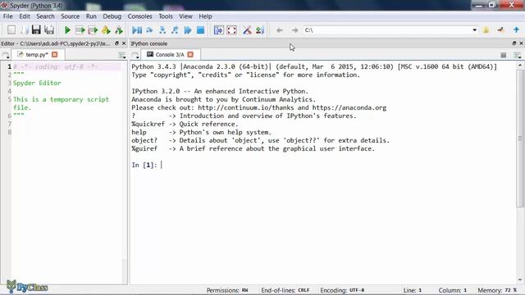The height and width of the screenshot is (295, 525).
Task: Open the PYTHONPATH manager
Action: point(260,30)
